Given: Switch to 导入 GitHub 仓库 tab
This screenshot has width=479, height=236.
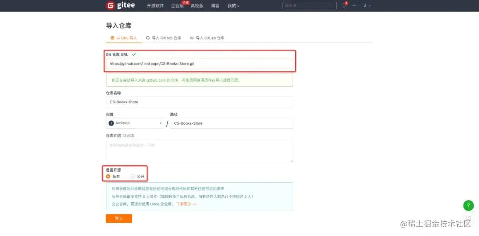Looking at the screenshot, I should click(x=163, y=38).
